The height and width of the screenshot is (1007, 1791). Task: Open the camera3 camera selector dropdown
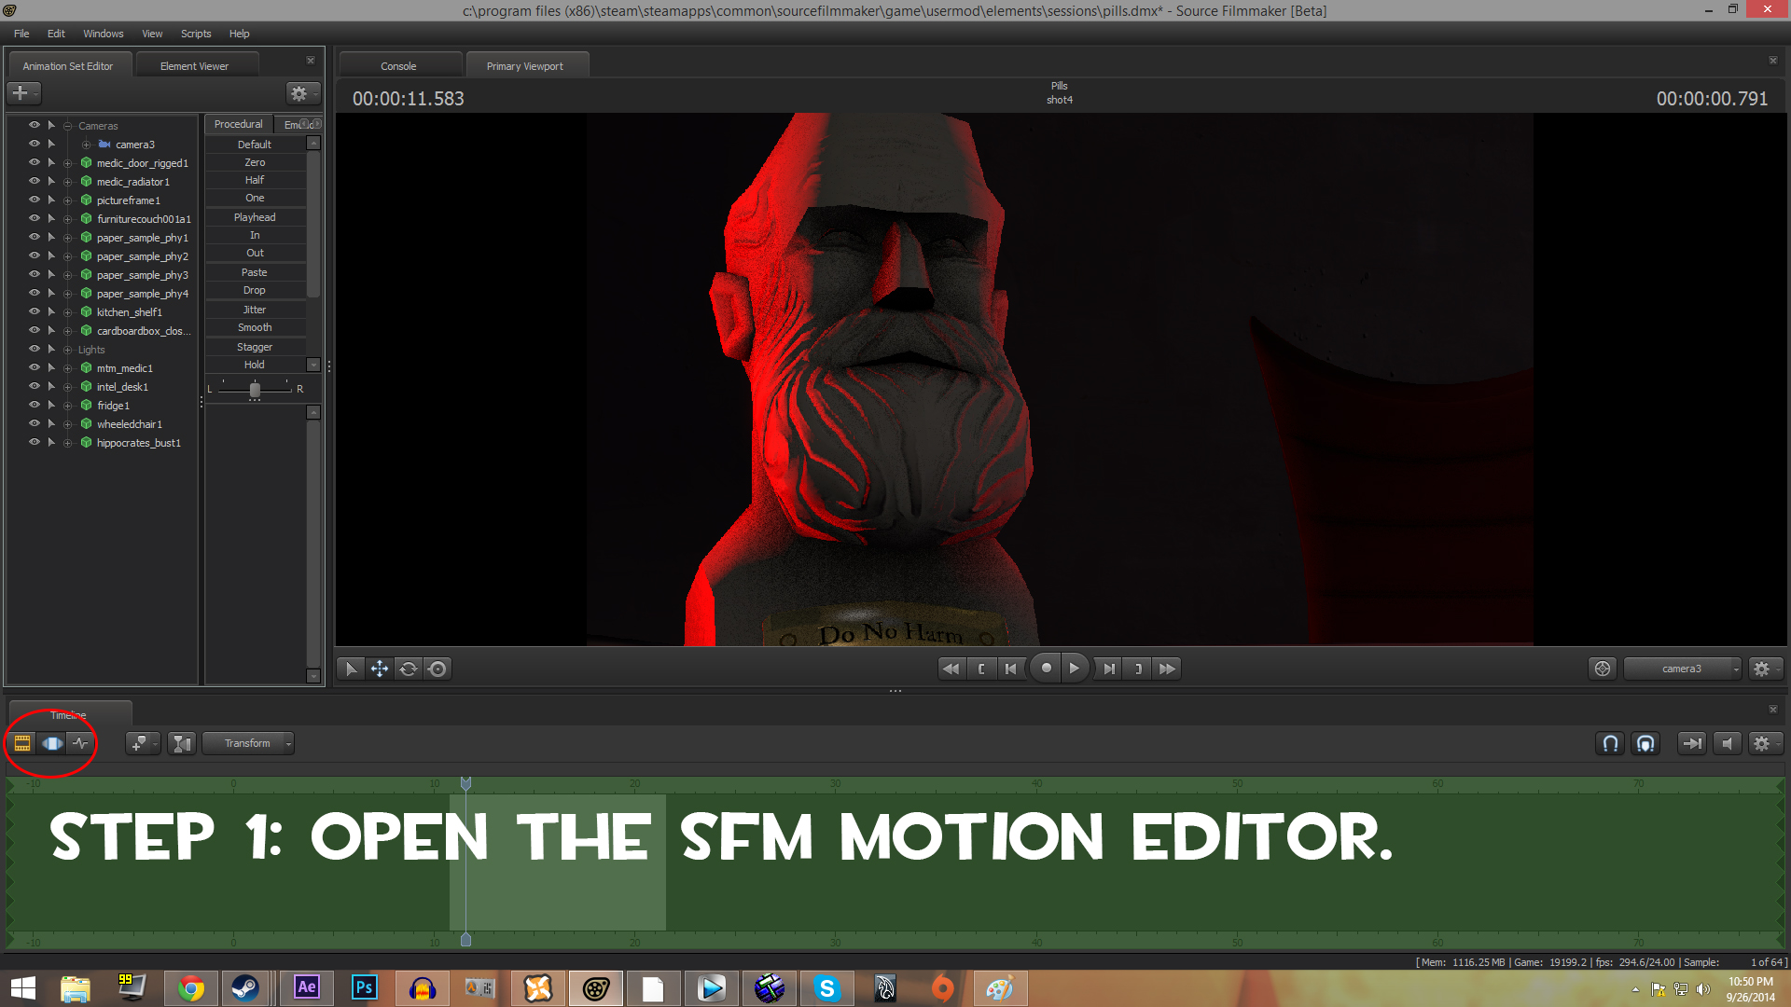pos(1682,669)
